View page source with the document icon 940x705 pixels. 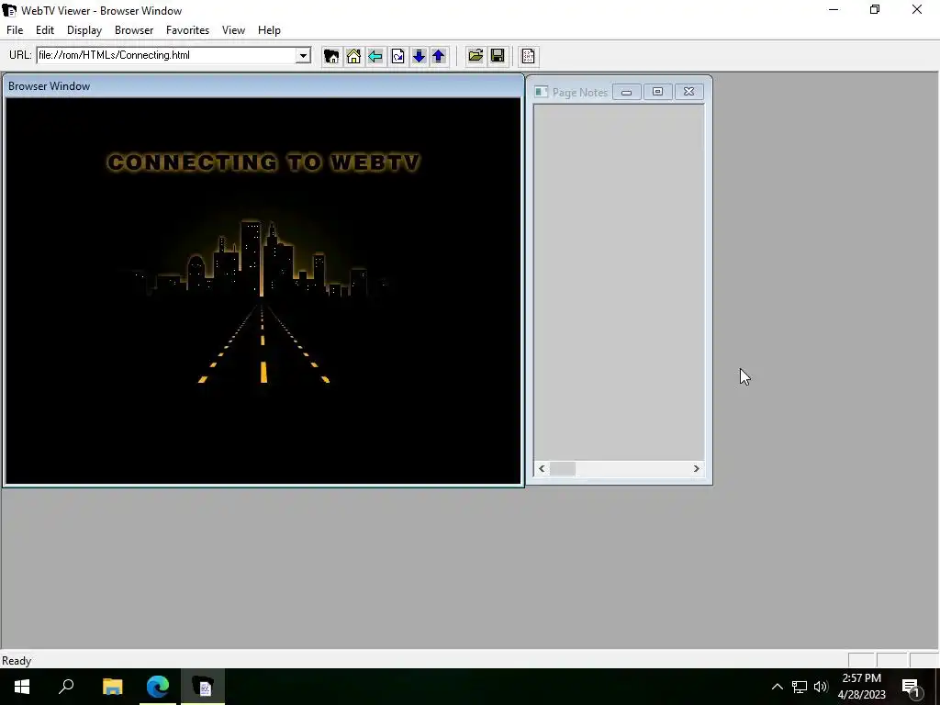coord(528,56)
